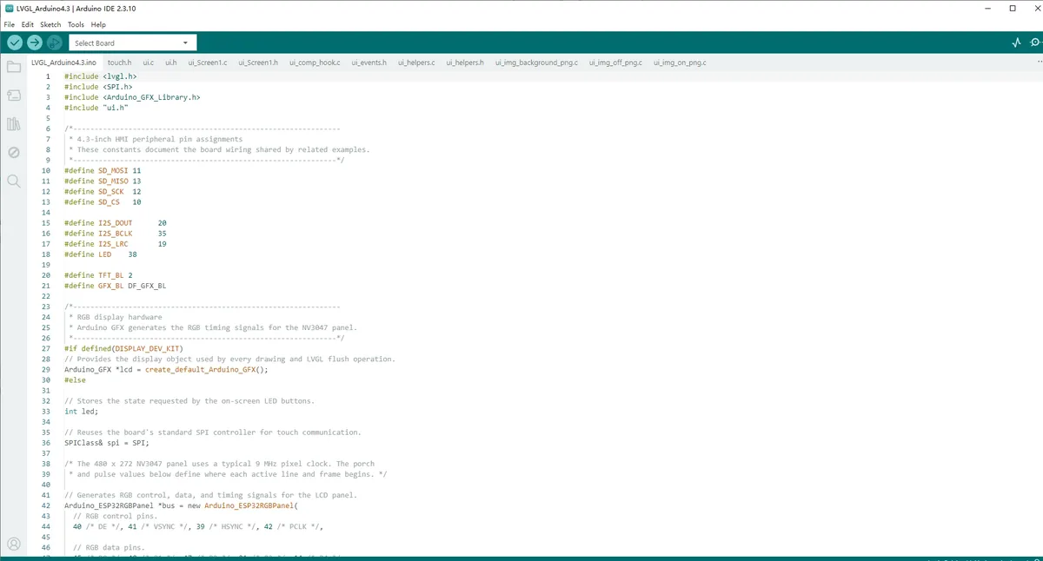The width and height of the screenshot is (1043, 561).
Task: Switch to the ui_Screen1.c tab
Action: point(208,63)
